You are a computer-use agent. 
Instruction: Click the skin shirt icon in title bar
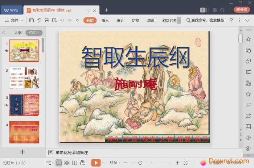(x=222, y=10)
